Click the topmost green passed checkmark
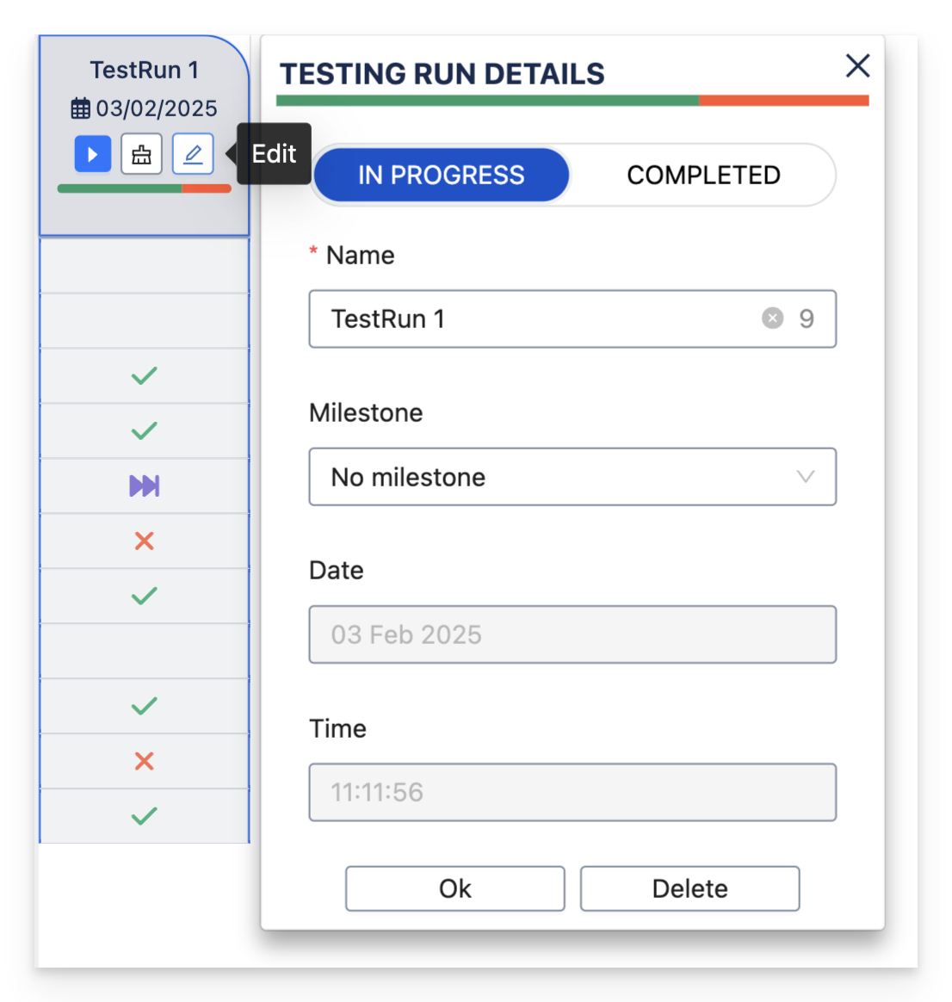The image size is (952, 1002). (x=145, y=375)
